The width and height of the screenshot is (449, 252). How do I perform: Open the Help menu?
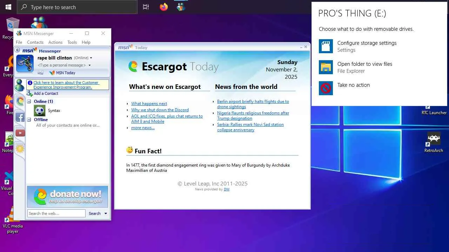86,42
